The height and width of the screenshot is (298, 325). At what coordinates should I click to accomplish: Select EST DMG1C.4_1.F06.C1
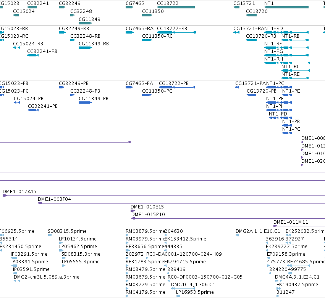point(183,289)
